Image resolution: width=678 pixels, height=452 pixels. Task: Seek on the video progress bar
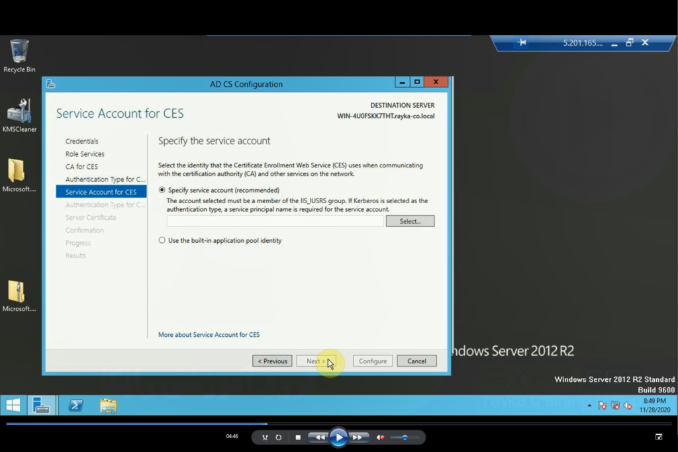(x=338, y=424)
